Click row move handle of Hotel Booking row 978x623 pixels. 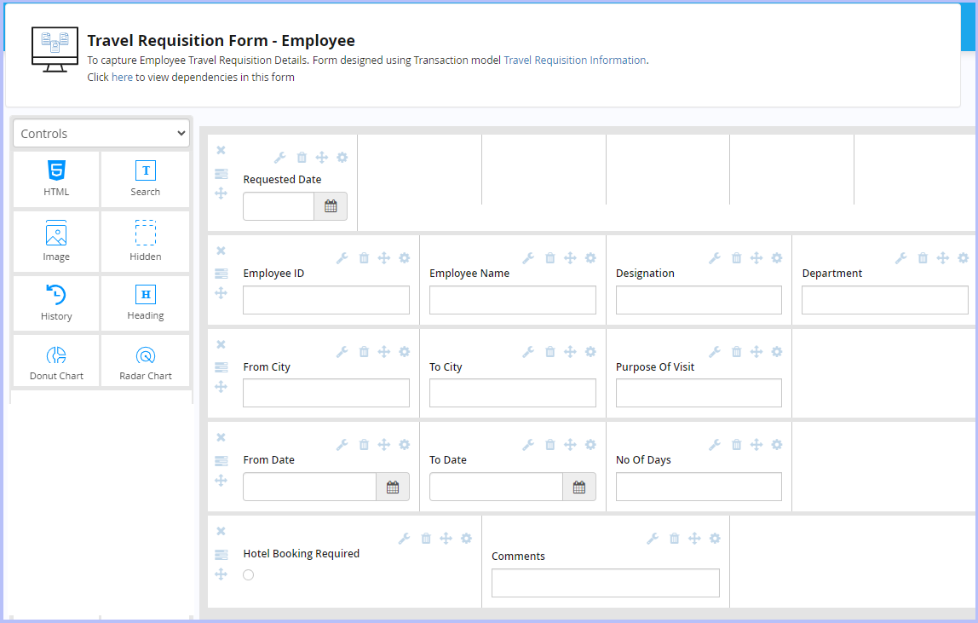[221, 574]
